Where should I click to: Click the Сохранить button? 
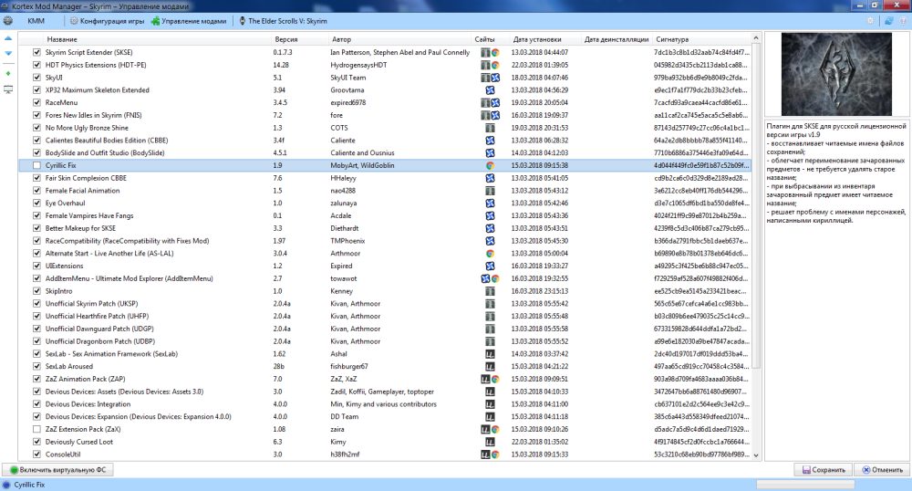click(824, 470)
